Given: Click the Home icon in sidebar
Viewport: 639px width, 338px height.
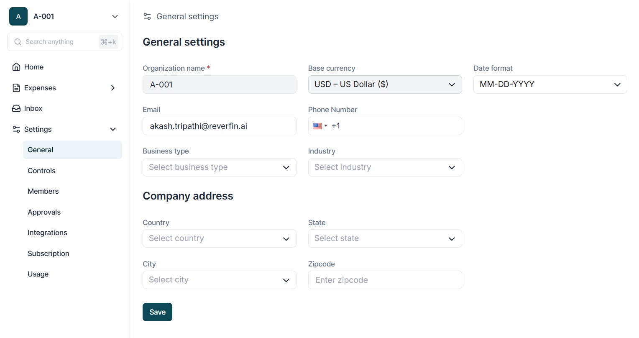Looking at the screenshot, I should pyautogui.click(x=16, y=67).
